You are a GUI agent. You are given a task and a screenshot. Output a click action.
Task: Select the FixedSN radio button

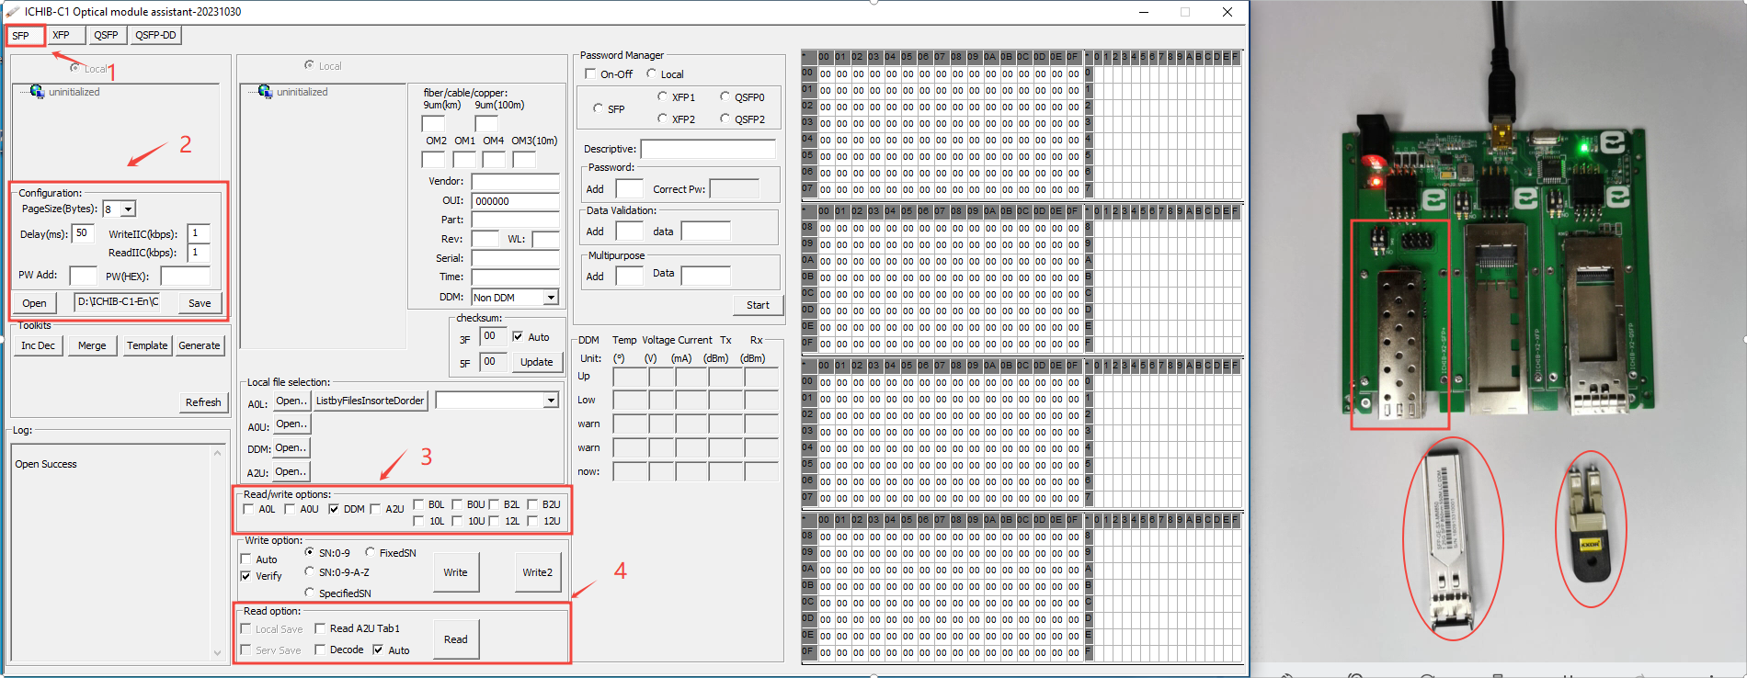(370, 553)
